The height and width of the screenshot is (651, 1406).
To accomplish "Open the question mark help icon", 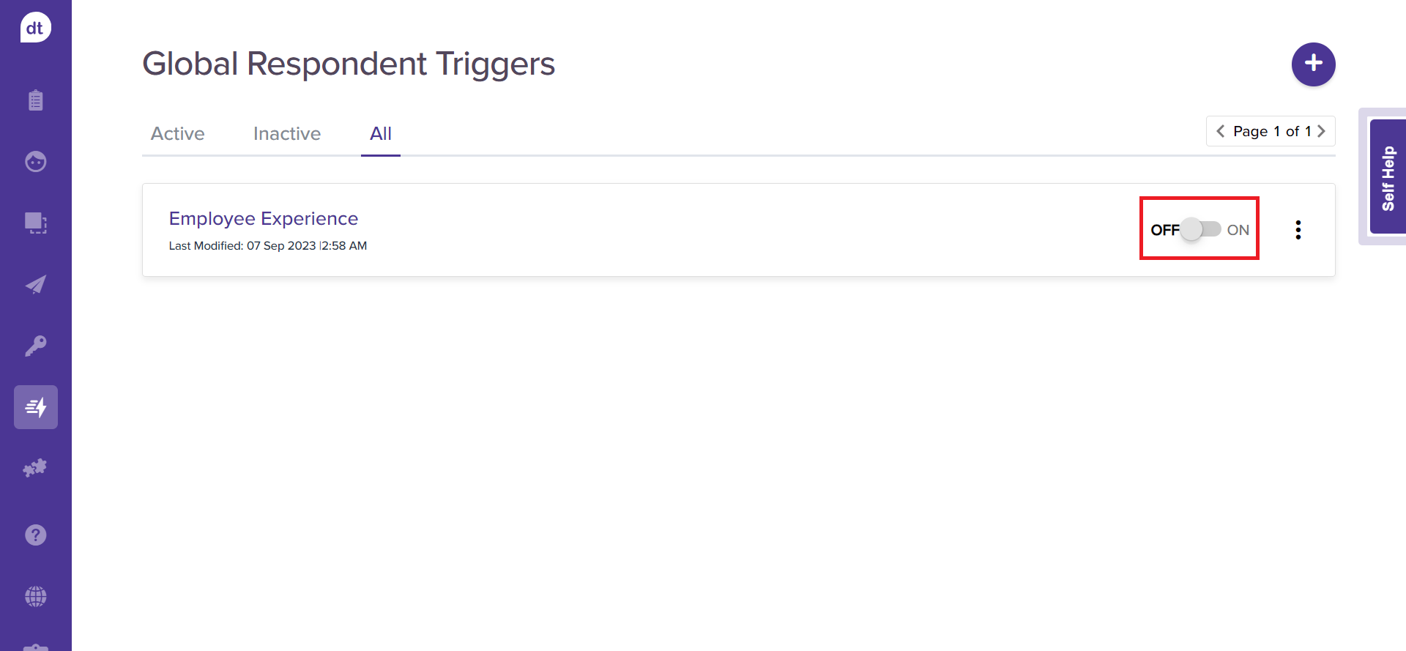I will (35, 535).
